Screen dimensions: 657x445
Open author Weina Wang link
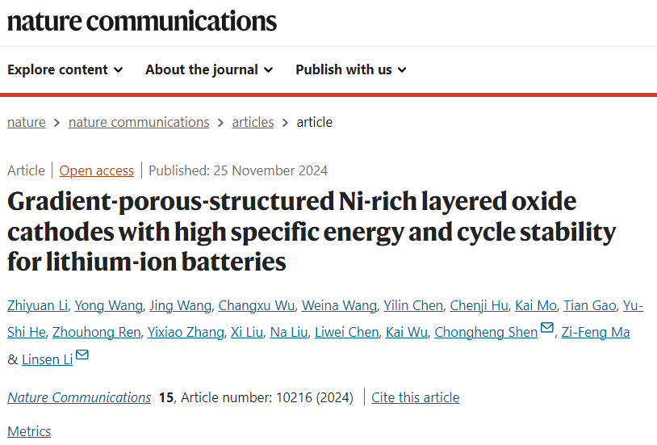pyautogui.click(x=339, y=305)
